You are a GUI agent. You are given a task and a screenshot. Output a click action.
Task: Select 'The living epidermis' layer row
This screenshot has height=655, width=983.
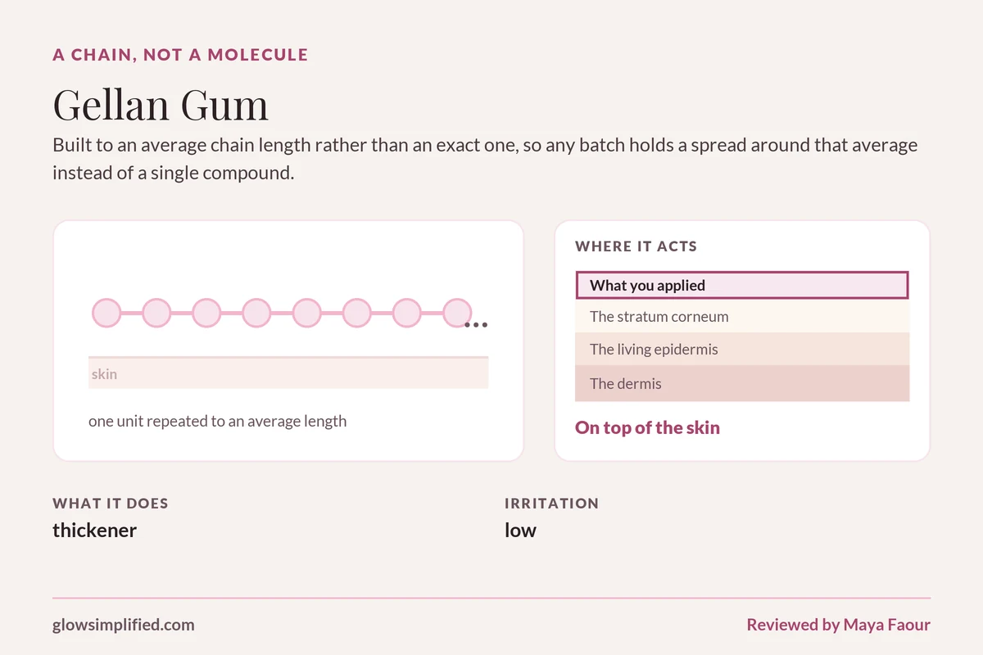pyautogui.click(x=742, y=350)
